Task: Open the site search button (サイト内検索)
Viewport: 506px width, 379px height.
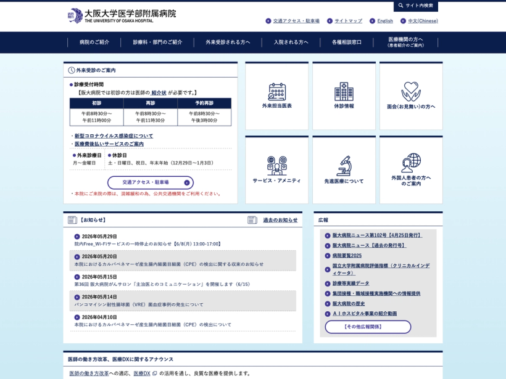Action: (x=416, y=6)
